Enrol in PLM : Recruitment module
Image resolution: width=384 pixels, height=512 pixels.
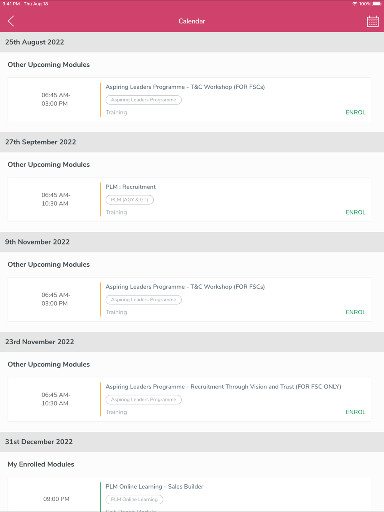(x=355, y=212)
